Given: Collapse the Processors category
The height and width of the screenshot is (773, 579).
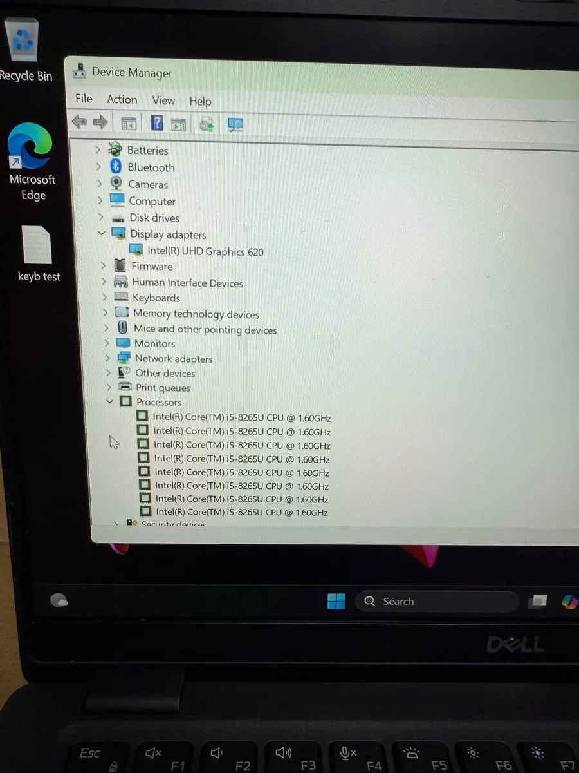Looking at the screenshot, I should tap(110, 401).
